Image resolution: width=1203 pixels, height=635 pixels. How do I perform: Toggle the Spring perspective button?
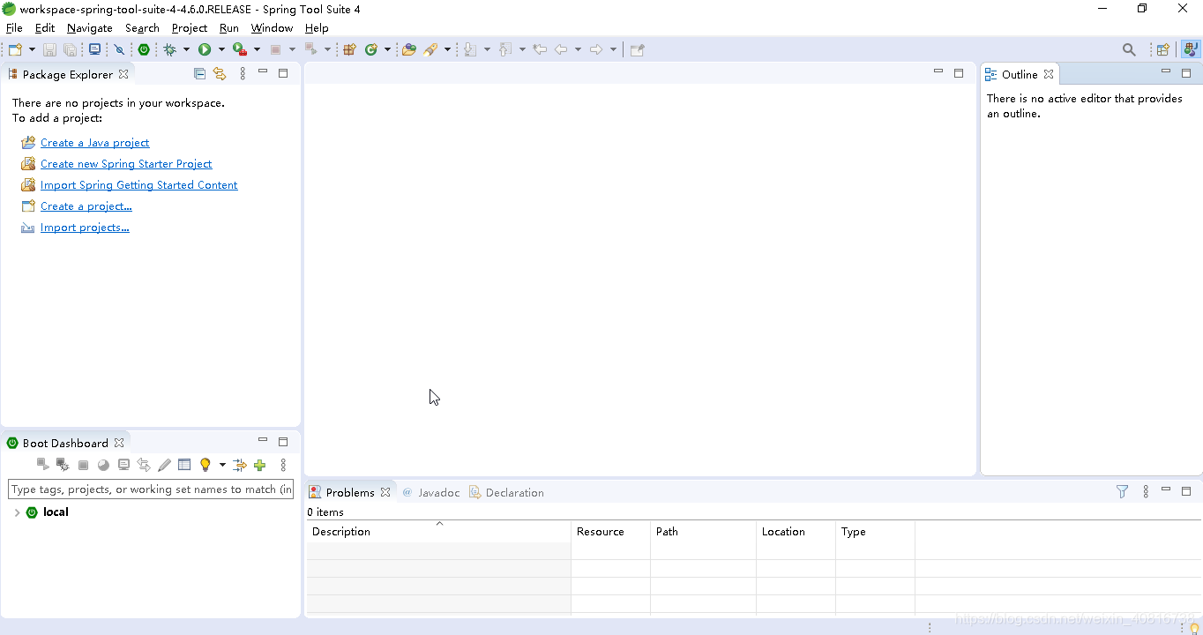(x=1191, y=49)
